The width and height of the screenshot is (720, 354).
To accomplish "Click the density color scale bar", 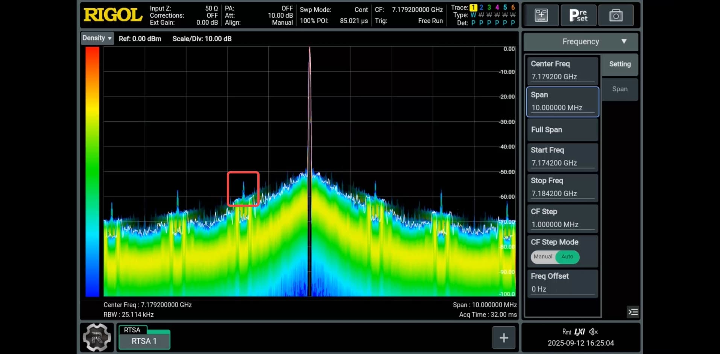I will [x=92, y=172].
